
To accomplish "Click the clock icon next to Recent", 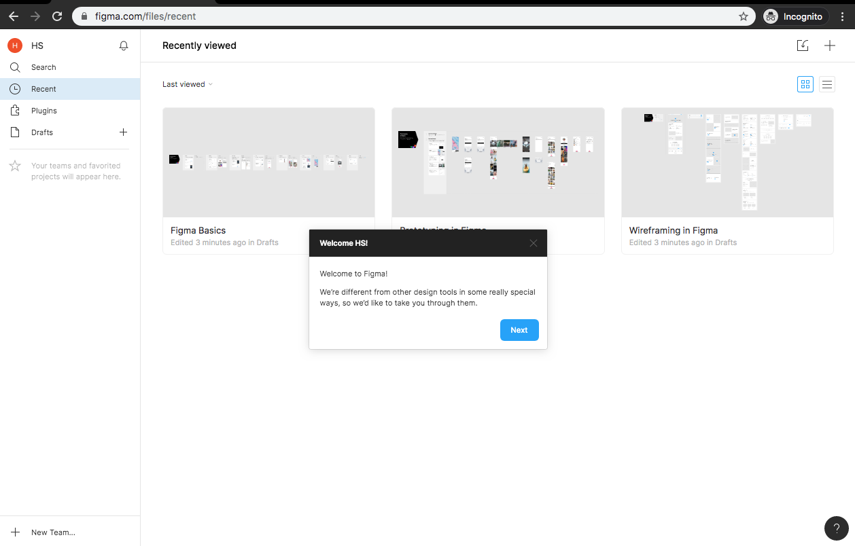I will point(15,89).
